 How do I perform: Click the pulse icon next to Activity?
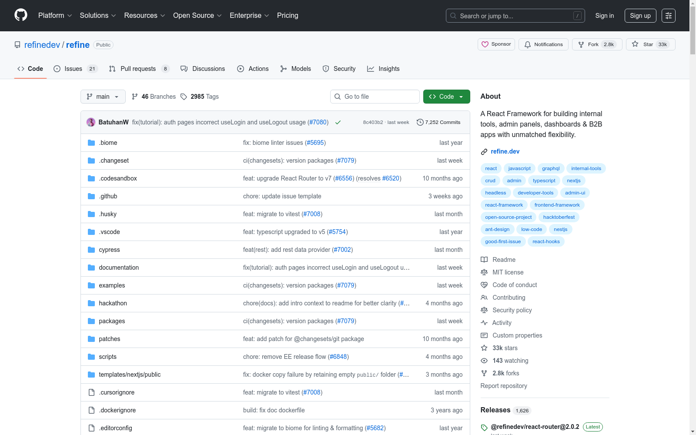tap(484, 323)
